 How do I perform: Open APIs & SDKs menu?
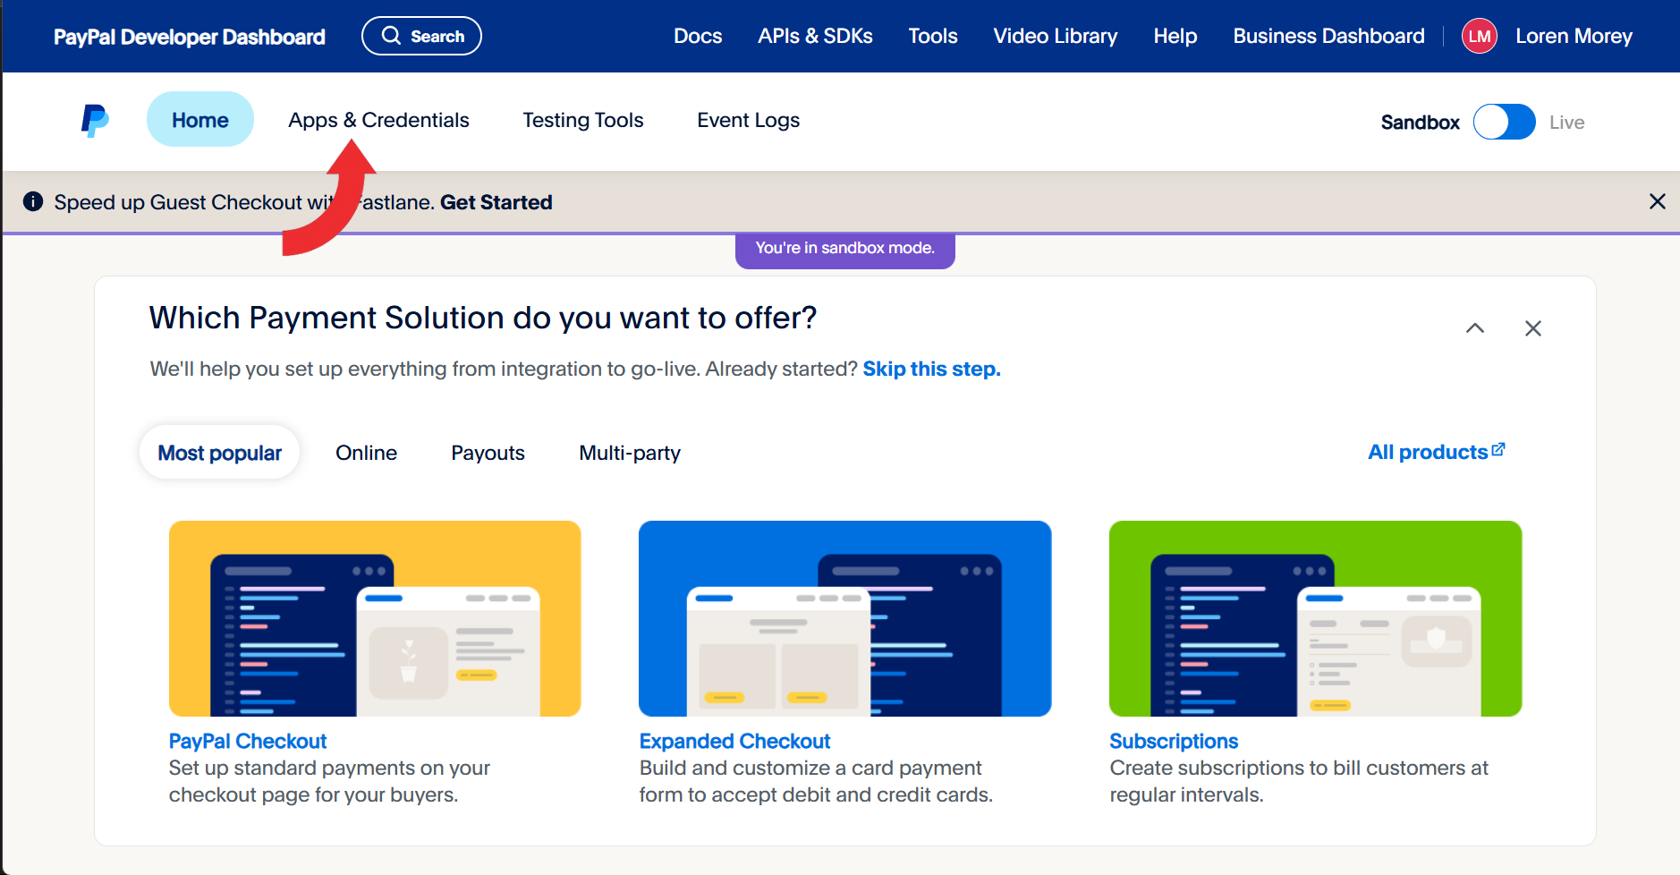(x=815, y=36)
